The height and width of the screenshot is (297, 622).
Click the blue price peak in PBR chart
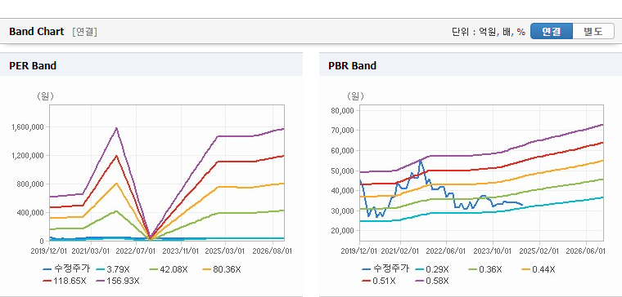[420, 161]
